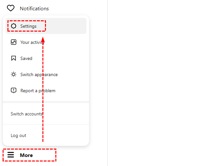The height and width of the screenshot is (166, 213).
Task: Click the heart icon next to Notifications
Action: tap(11, 8)
